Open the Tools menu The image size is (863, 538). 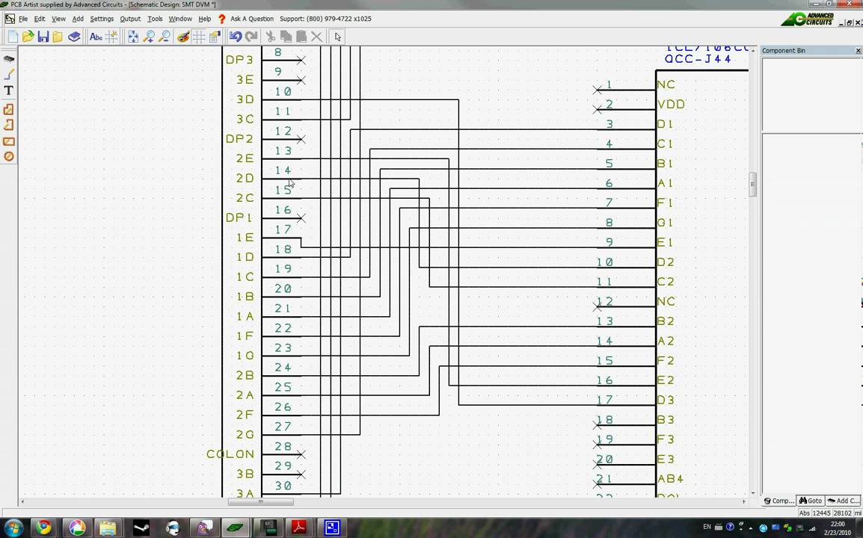tap(155, 19)
